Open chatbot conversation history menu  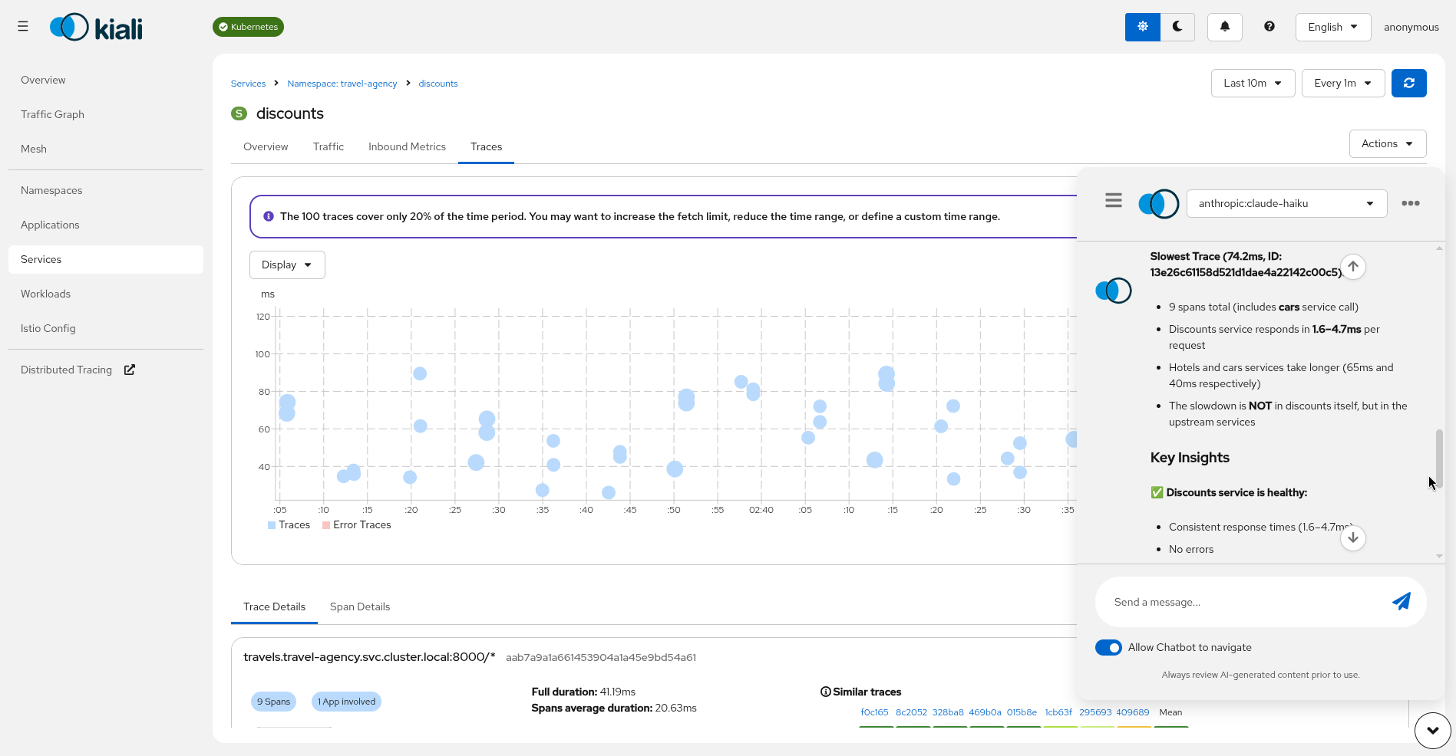click(x=1114, y=201)
